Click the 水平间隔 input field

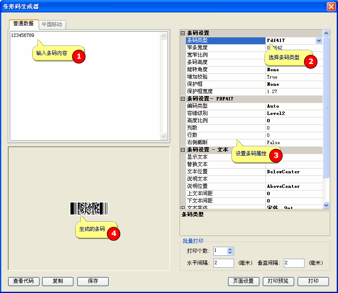[223, 263]
